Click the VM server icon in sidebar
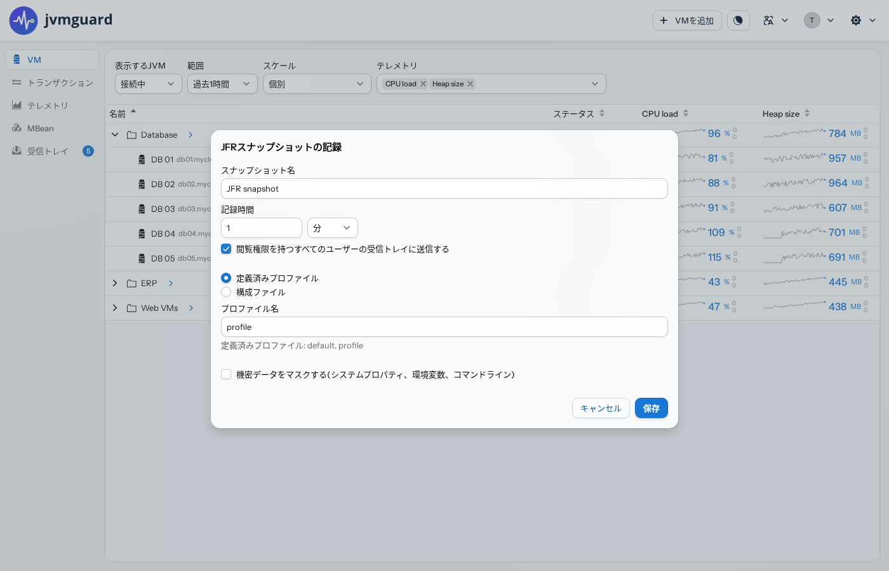 [x=17, y=60]
